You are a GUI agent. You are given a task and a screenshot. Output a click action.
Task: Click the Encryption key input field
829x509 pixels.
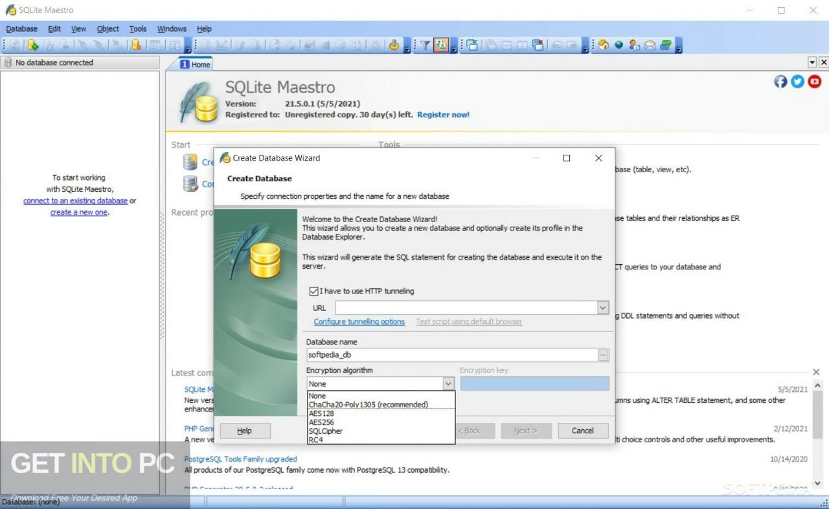pos(535,383)
